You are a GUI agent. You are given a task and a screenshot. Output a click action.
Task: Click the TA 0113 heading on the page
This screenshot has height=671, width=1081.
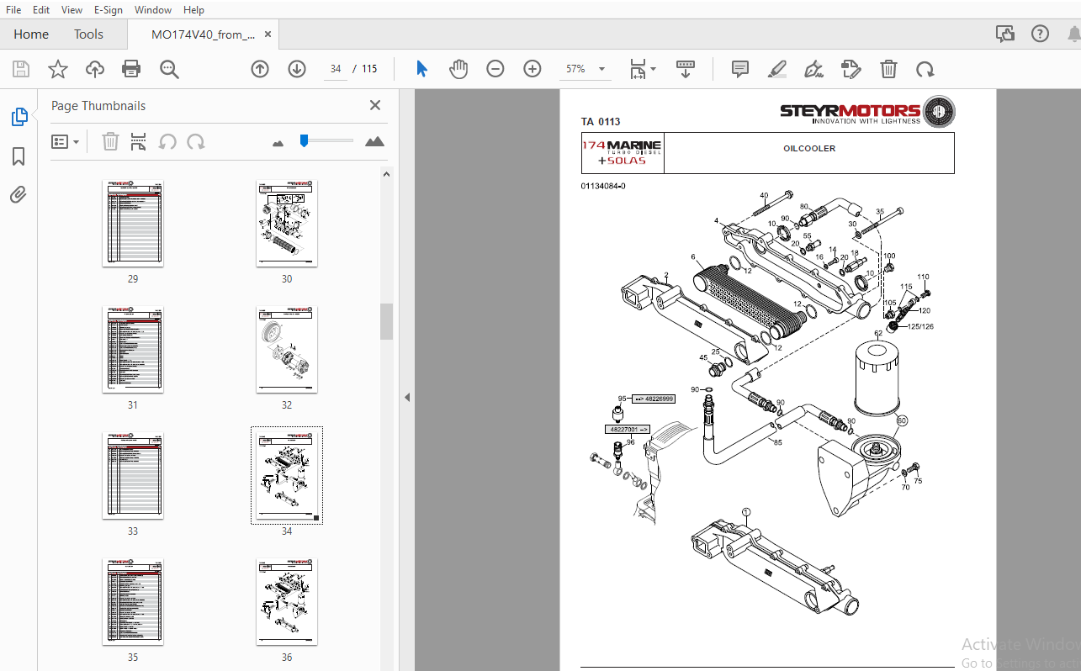tap(601, 122)
